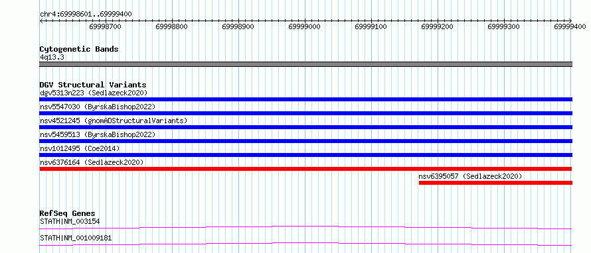Image resolution: width=591 pixels, height=253 pixels.
Task: Click the chr4:69998601..69999400 region label
Action: point(86,15)
